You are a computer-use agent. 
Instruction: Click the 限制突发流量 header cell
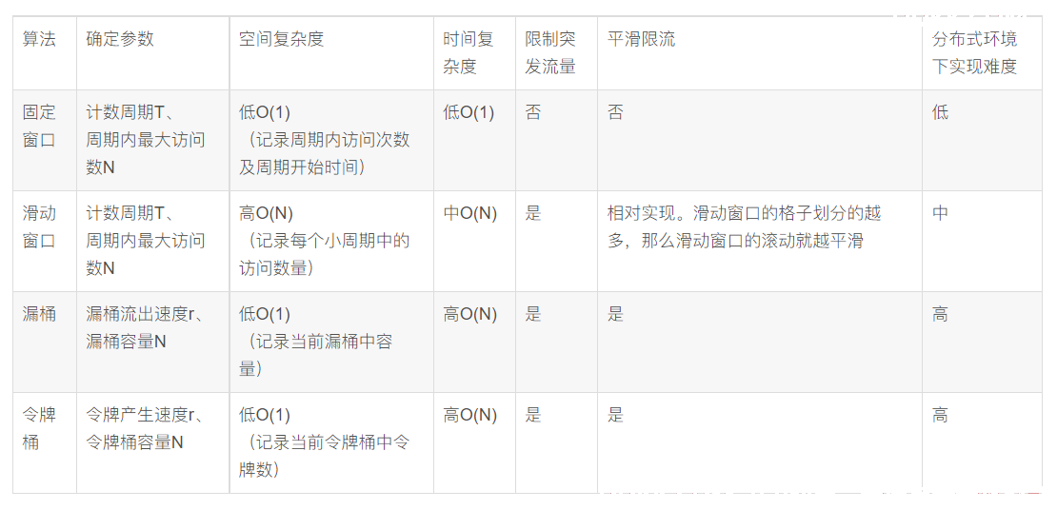(x=557, y=53)
